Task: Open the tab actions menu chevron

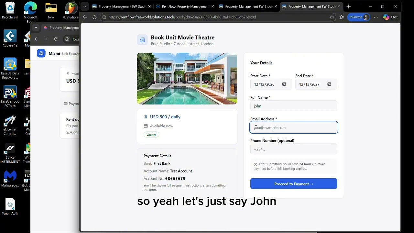Action: pos(85,6)
